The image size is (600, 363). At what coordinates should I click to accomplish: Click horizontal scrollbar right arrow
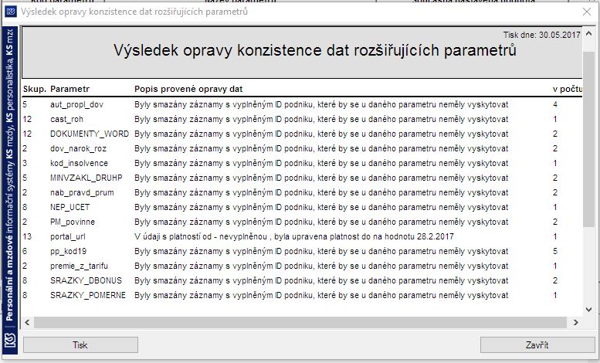click(575, 322)
